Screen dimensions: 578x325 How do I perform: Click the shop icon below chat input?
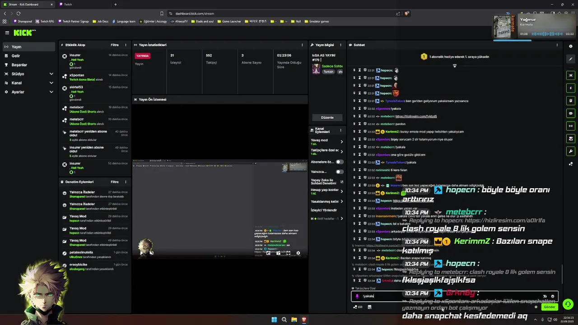click(x=369, y=307)
